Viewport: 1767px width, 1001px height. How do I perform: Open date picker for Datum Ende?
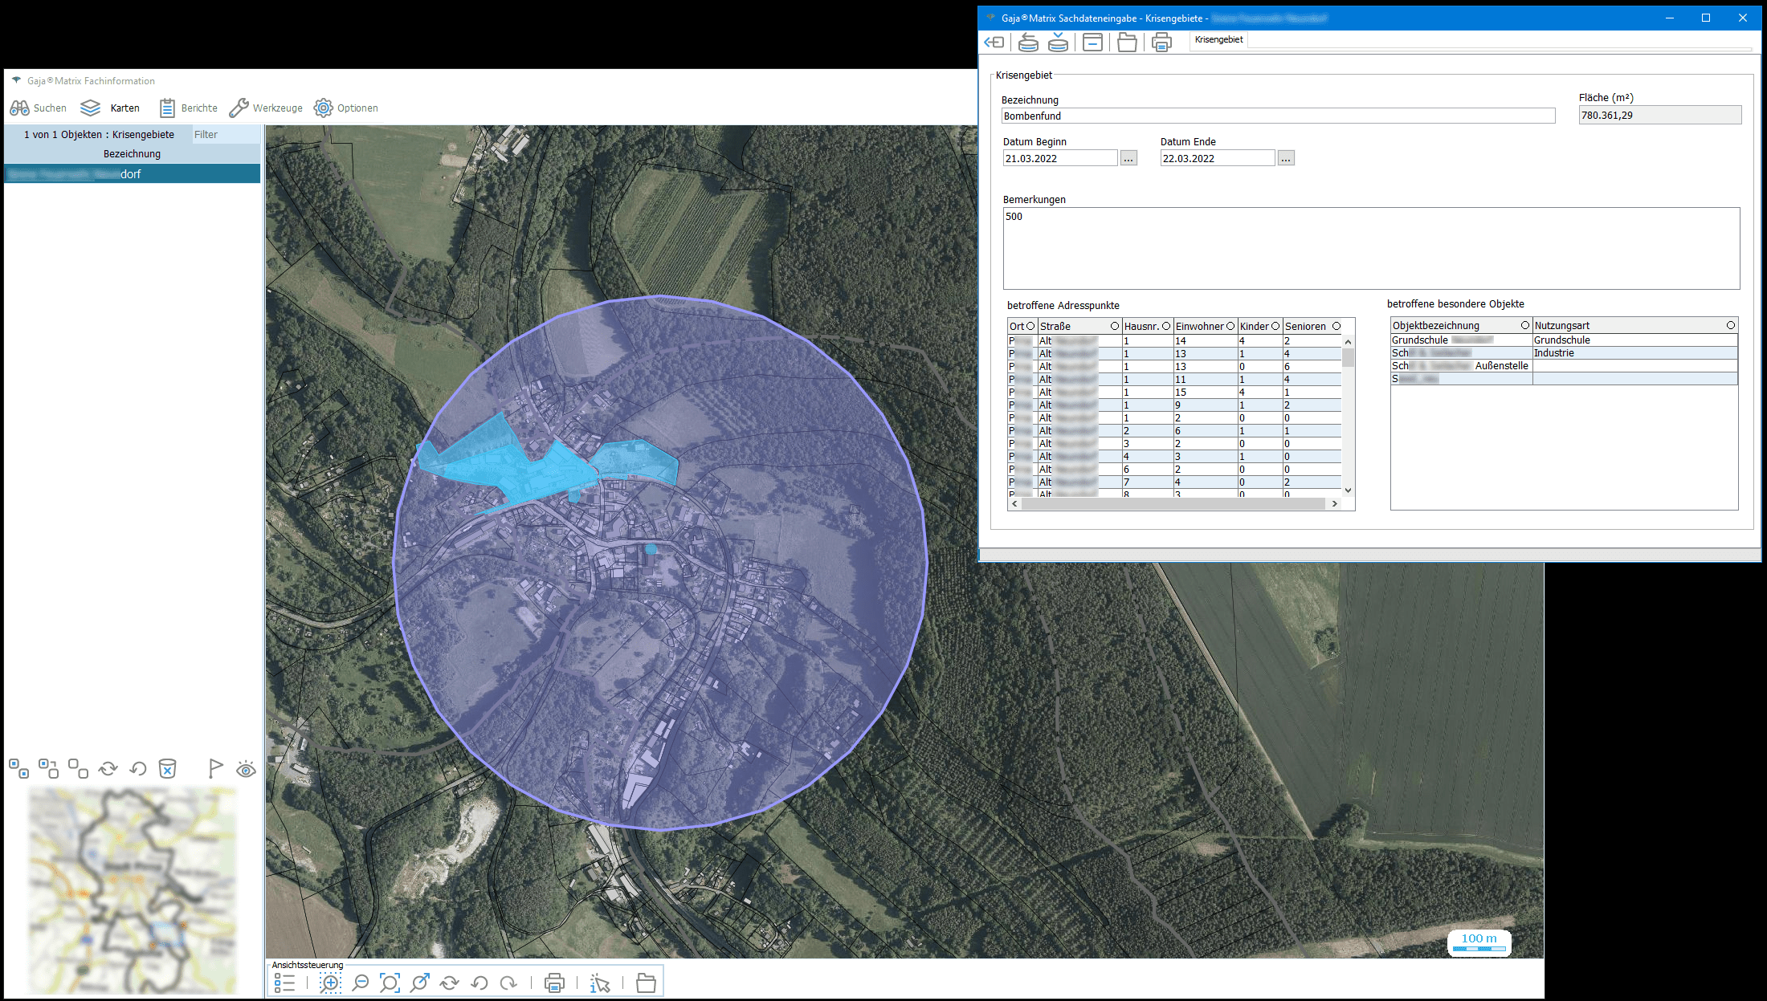click(x=1286, y=159)
